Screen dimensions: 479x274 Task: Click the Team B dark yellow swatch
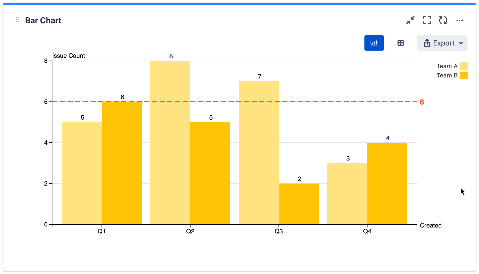464,75
